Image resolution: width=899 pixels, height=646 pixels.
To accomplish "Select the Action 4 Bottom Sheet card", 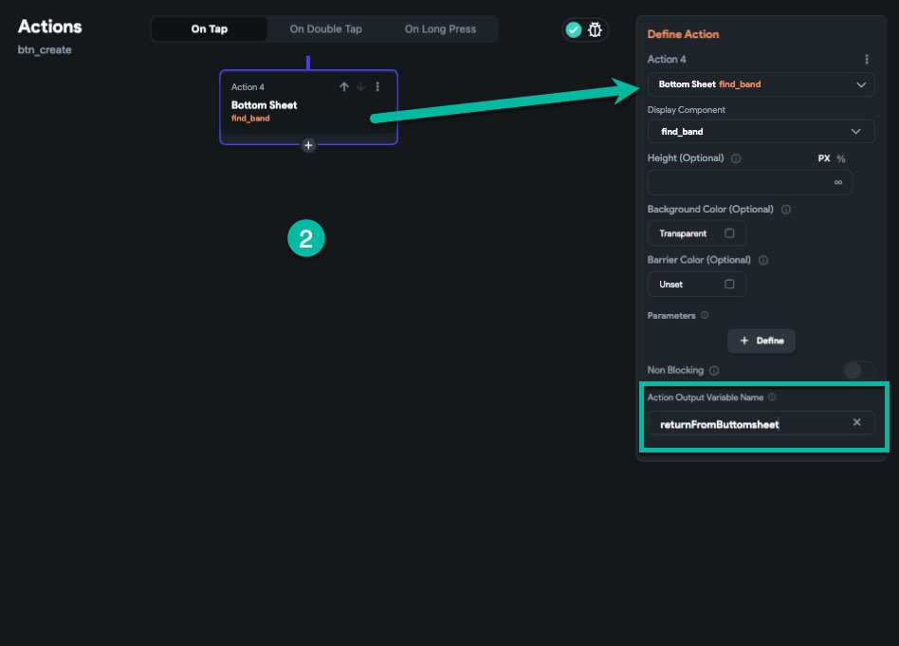I will (x=308, y=107).
